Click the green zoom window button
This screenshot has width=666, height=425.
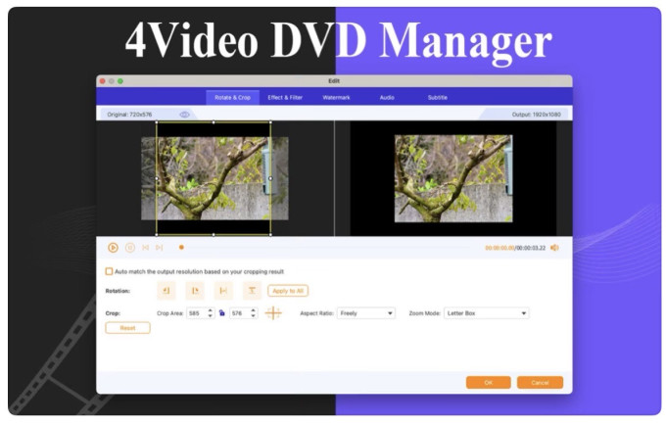coord(120,81)
